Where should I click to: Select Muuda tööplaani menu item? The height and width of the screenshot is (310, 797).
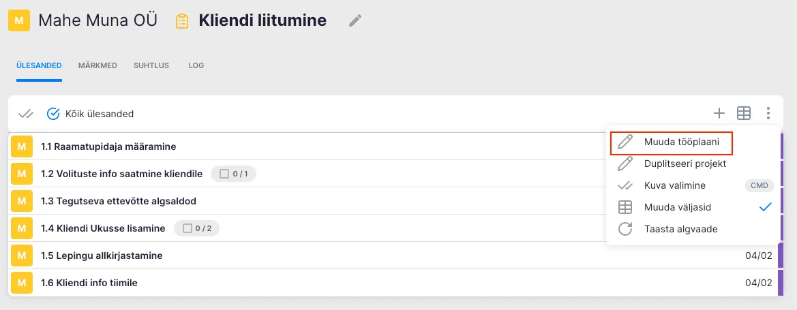click(x=671, y=142)
